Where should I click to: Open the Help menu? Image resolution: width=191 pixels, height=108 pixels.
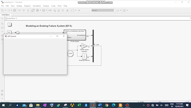tap(65, 6)
